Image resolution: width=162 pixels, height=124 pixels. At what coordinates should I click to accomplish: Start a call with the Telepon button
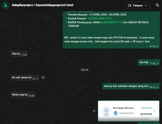tap(138, 6)
